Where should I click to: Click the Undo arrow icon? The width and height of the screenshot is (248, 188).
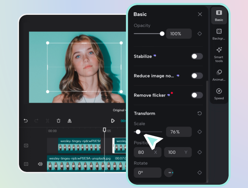(26, 121)
